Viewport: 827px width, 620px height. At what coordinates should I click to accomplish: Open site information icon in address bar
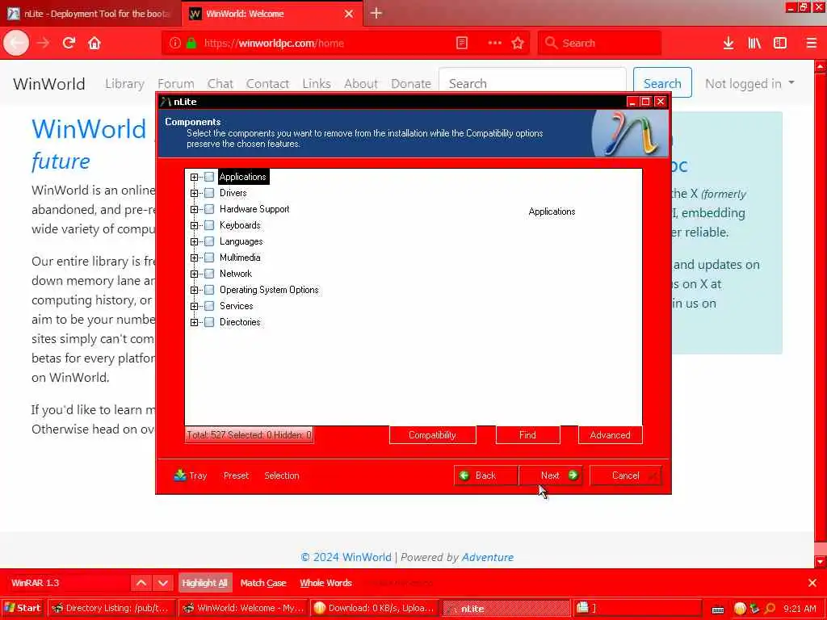click(175, 44)
